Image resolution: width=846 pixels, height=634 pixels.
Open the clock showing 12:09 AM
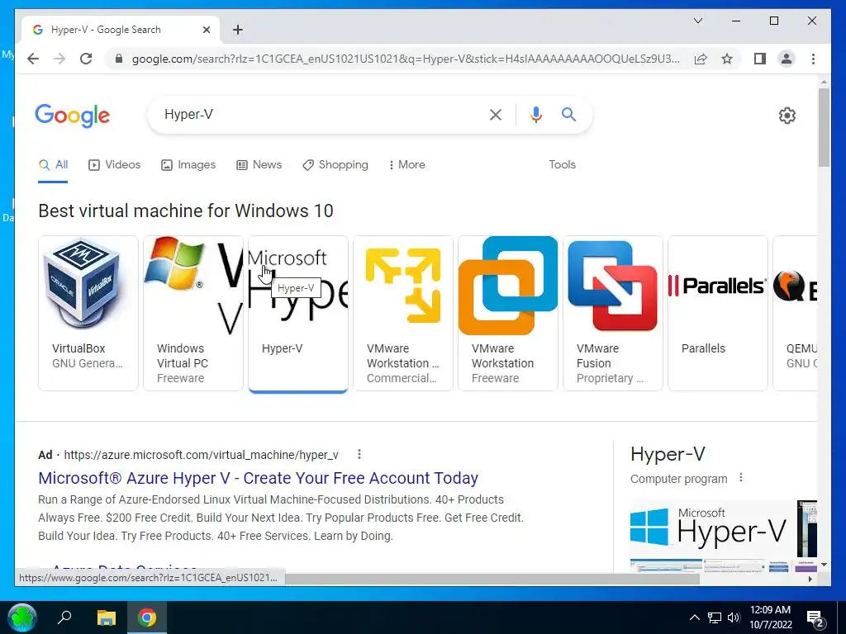point(771,617)
